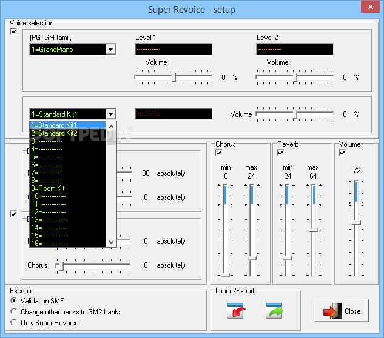Click the master Volume value 72
The width and height of the screenshot is (384, 338).
(357, 170)
